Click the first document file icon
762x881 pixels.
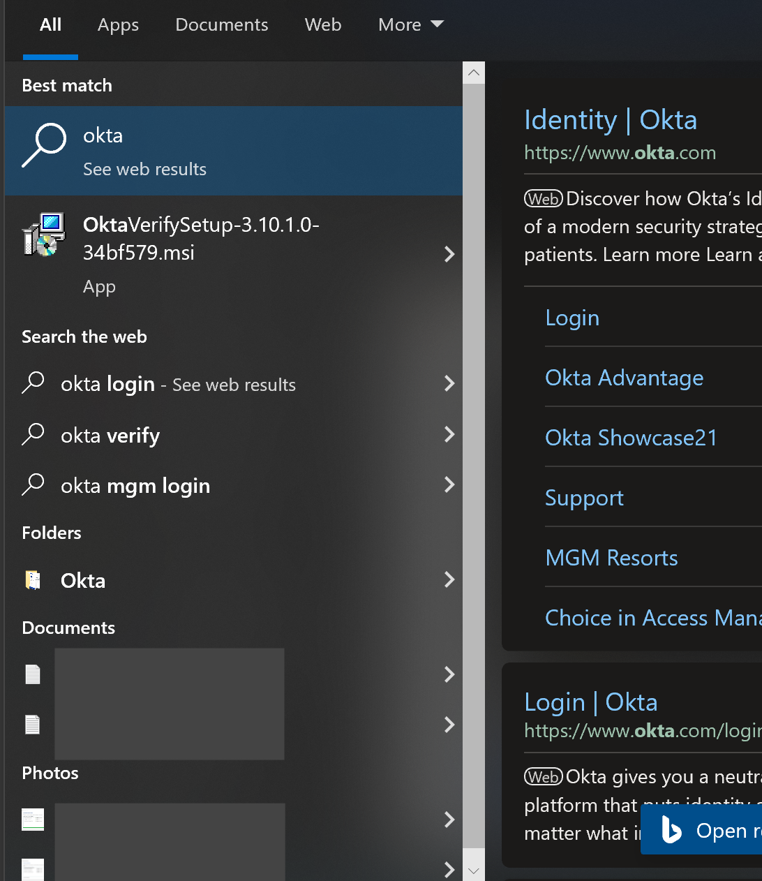[33, 674]
